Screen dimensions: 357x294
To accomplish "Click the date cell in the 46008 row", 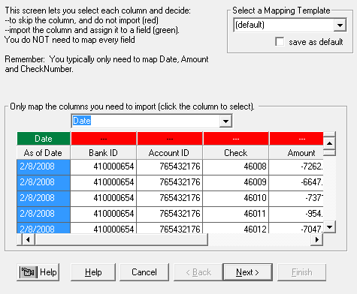I will (x=44, y=166).
